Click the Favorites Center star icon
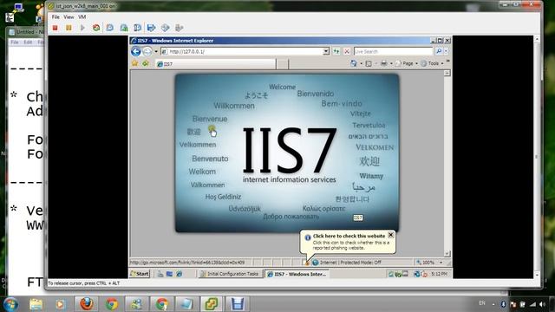Image resolution: width=555 pixels, height=312 pixels. [135, 63]
